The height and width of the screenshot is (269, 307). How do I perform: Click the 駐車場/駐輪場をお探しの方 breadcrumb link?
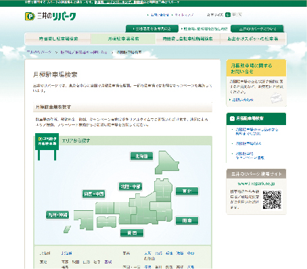point(84,52)
